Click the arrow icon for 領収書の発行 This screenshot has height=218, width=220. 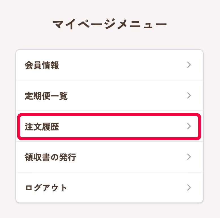tap(189, 157)
